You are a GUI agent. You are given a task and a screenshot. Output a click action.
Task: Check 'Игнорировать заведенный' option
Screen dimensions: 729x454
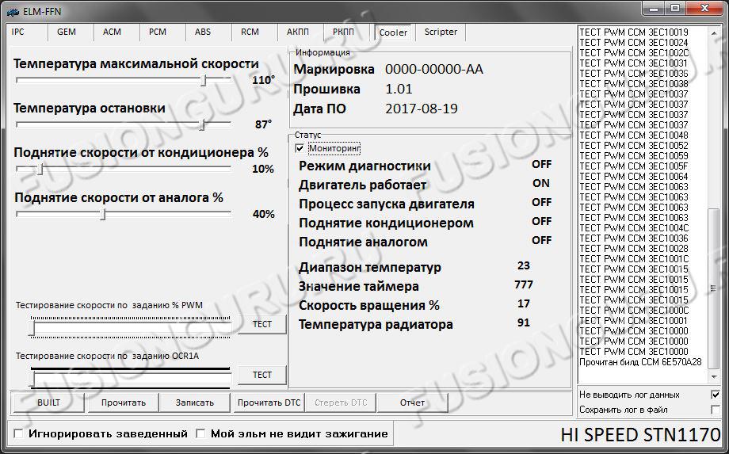[18, 433]
